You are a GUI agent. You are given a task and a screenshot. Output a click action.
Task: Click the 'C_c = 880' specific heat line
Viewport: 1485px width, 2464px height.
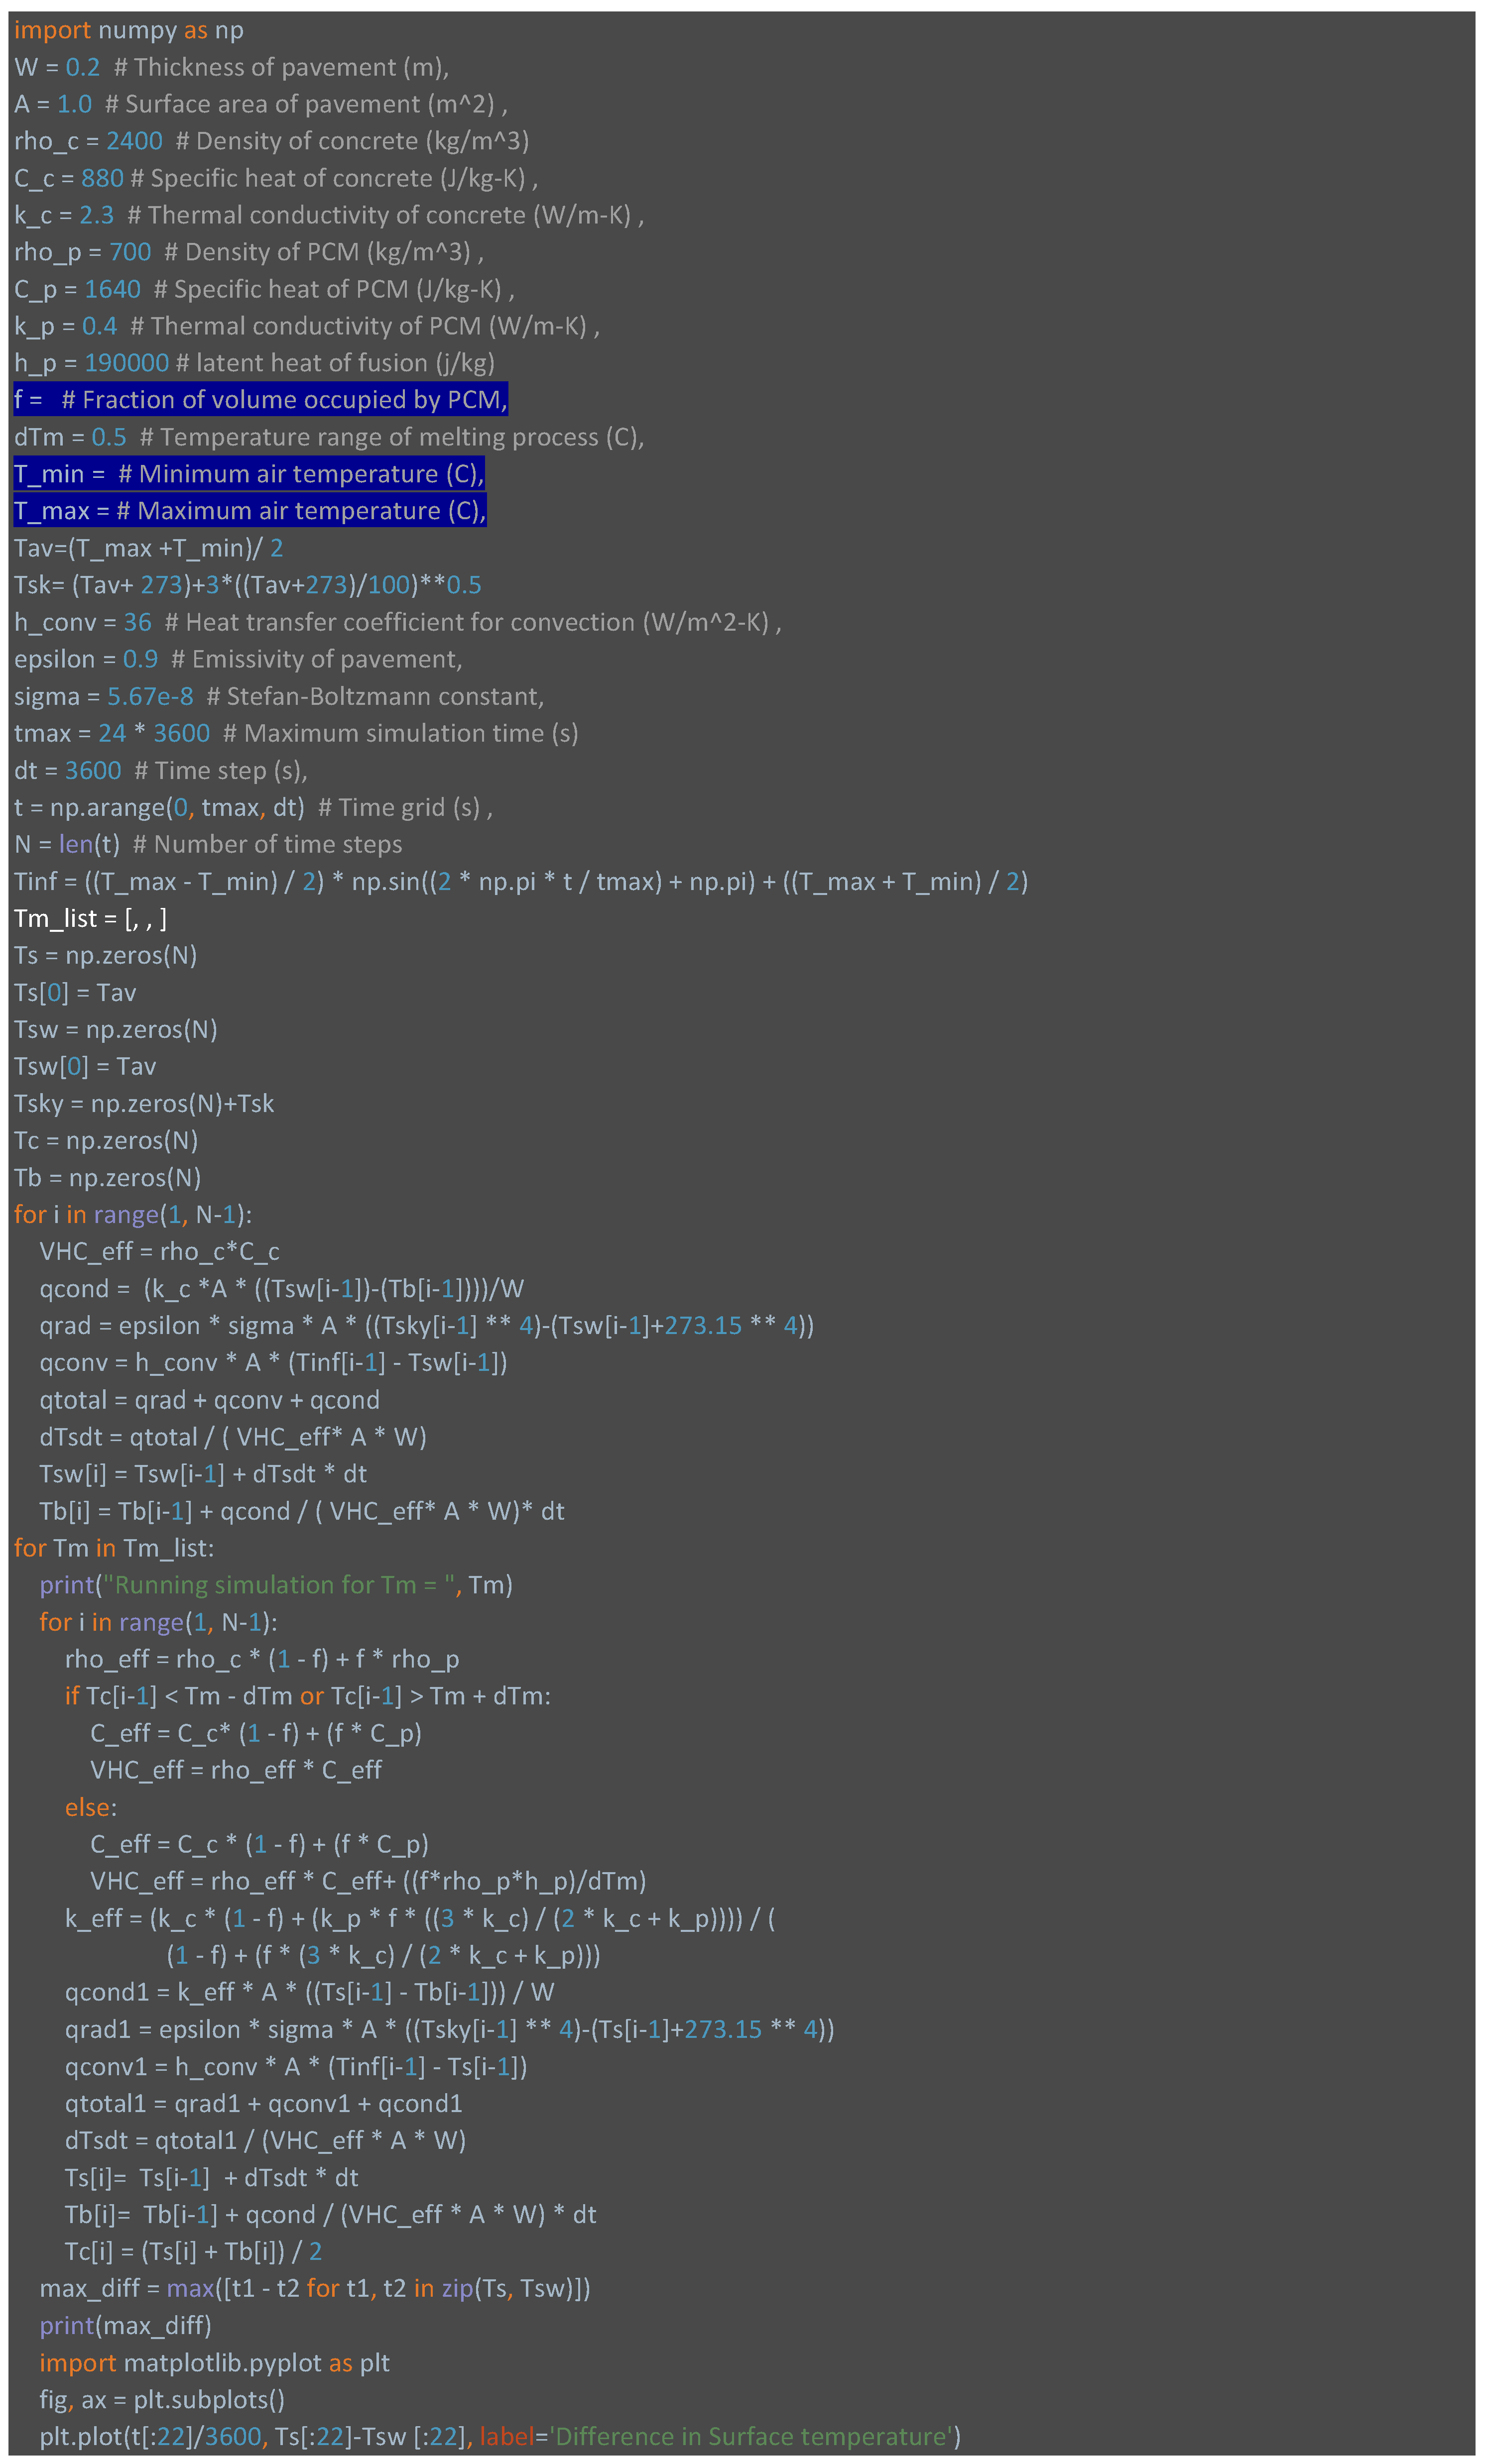coord(275,178)
